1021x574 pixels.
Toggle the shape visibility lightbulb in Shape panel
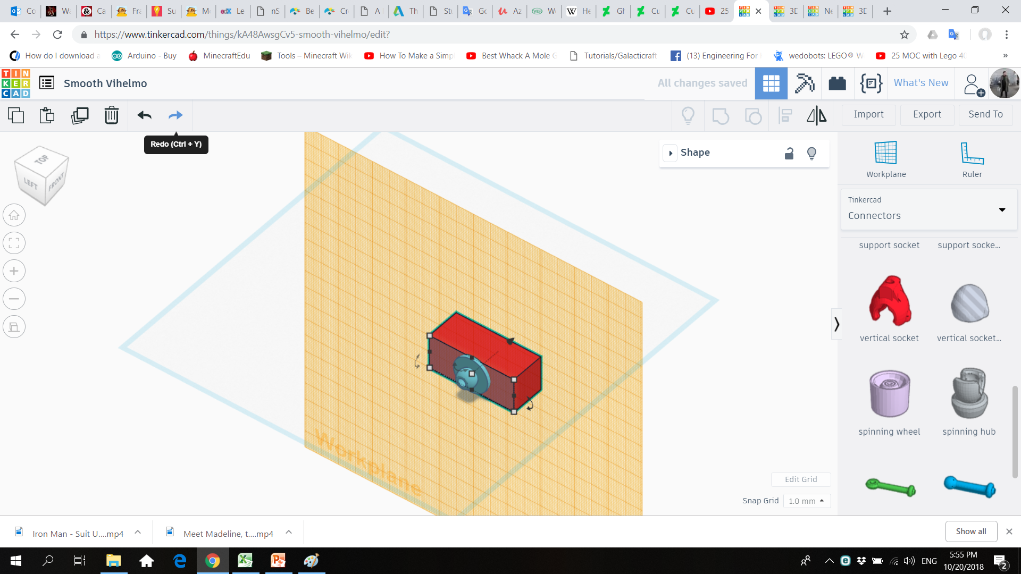[x=811, y=153]
